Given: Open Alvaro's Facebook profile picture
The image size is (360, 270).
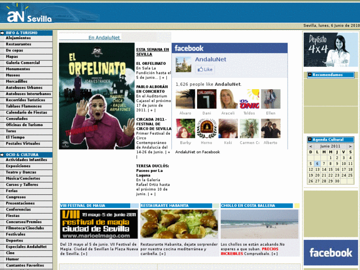Looking at the screenshot, I should [185, 99].
